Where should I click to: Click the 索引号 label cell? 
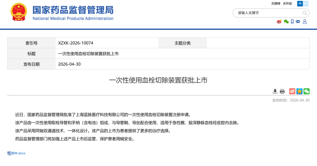31,43
